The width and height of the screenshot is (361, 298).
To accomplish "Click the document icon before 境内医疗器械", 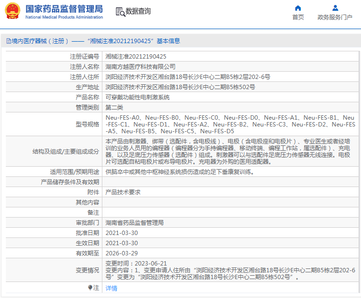I will coord(9,41).
